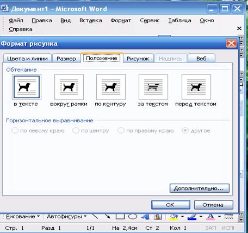Click the 'Разд 1' status bar entry
The height and width of the screenshot is (233, 248).
51,228
